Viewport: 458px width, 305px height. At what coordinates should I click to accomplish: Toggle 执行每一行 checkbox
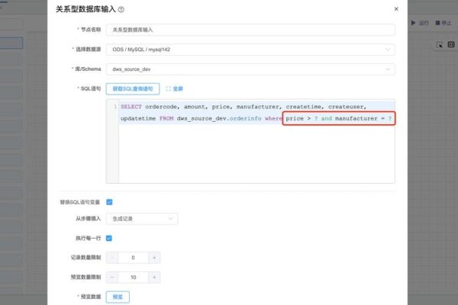click(x=109, y=238)
